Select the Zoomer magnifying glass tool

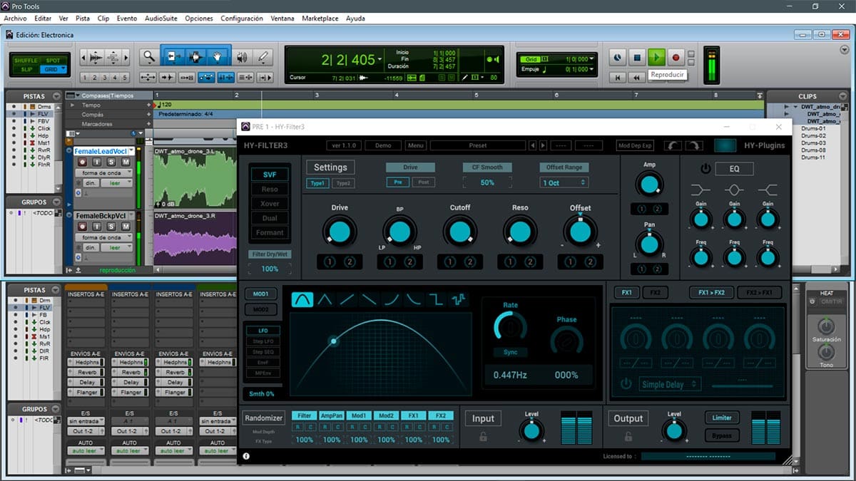pyautogui.click(x=149, y=57)
